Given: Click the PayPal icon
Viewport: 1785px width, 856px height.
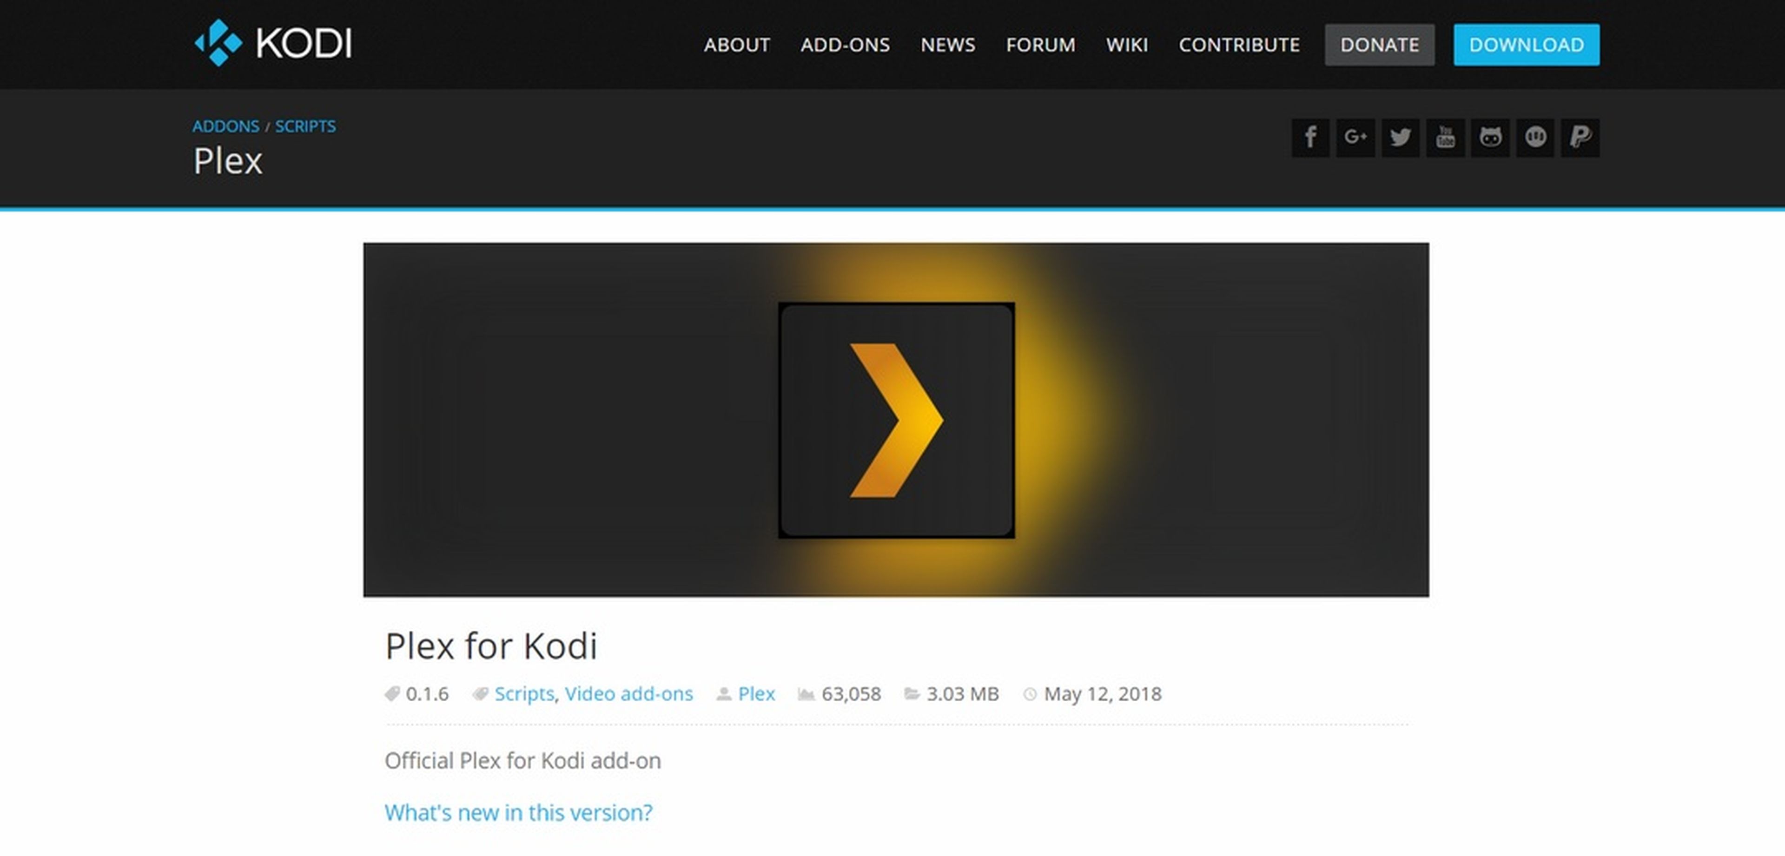Looking at the screenshot, I should click(1580, 138).
